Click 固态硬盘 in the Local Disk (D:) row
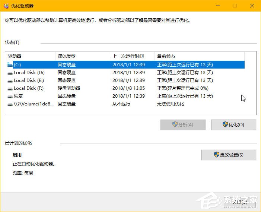Viewport: 261px width, 212px height. [x=67, y=73]
